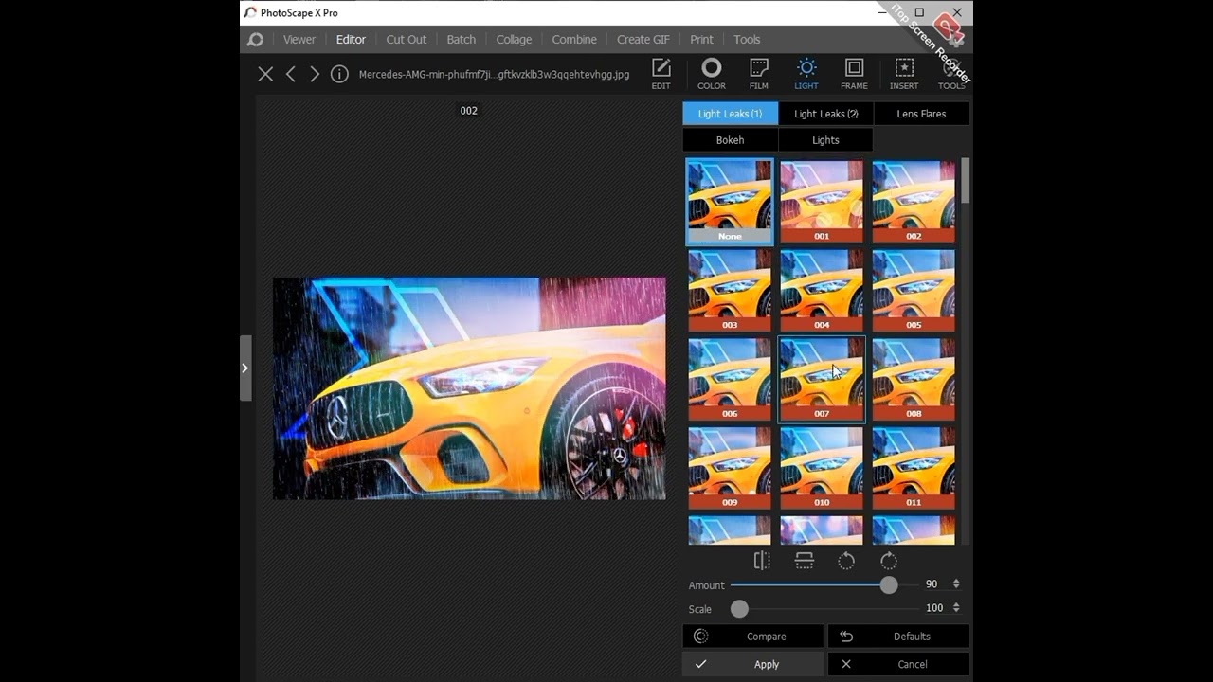Close the current image with X icon
This screenshot has height=682, width=1213.
(x=265, y=74)
